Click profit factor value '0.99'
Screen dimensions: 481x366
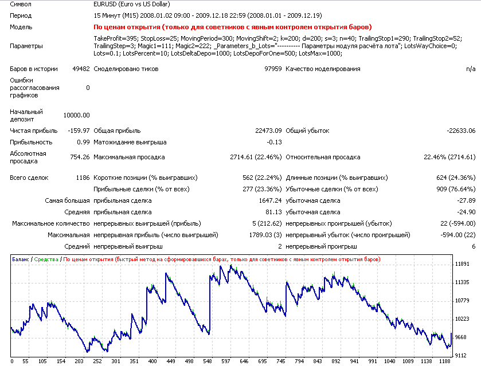click(x=84, y=142)
